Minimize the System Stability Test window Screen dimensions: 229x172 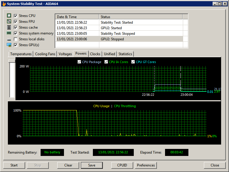[215, 4]
